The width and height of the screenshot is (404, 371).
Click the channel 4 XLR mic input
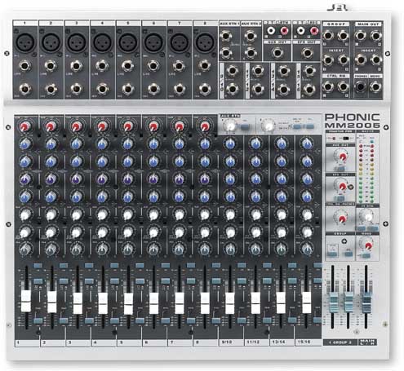[102, 42]
